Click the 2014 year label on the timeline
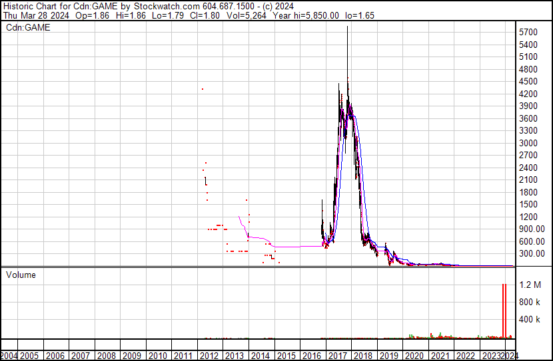553x361 pixels. tap(261, 356)
